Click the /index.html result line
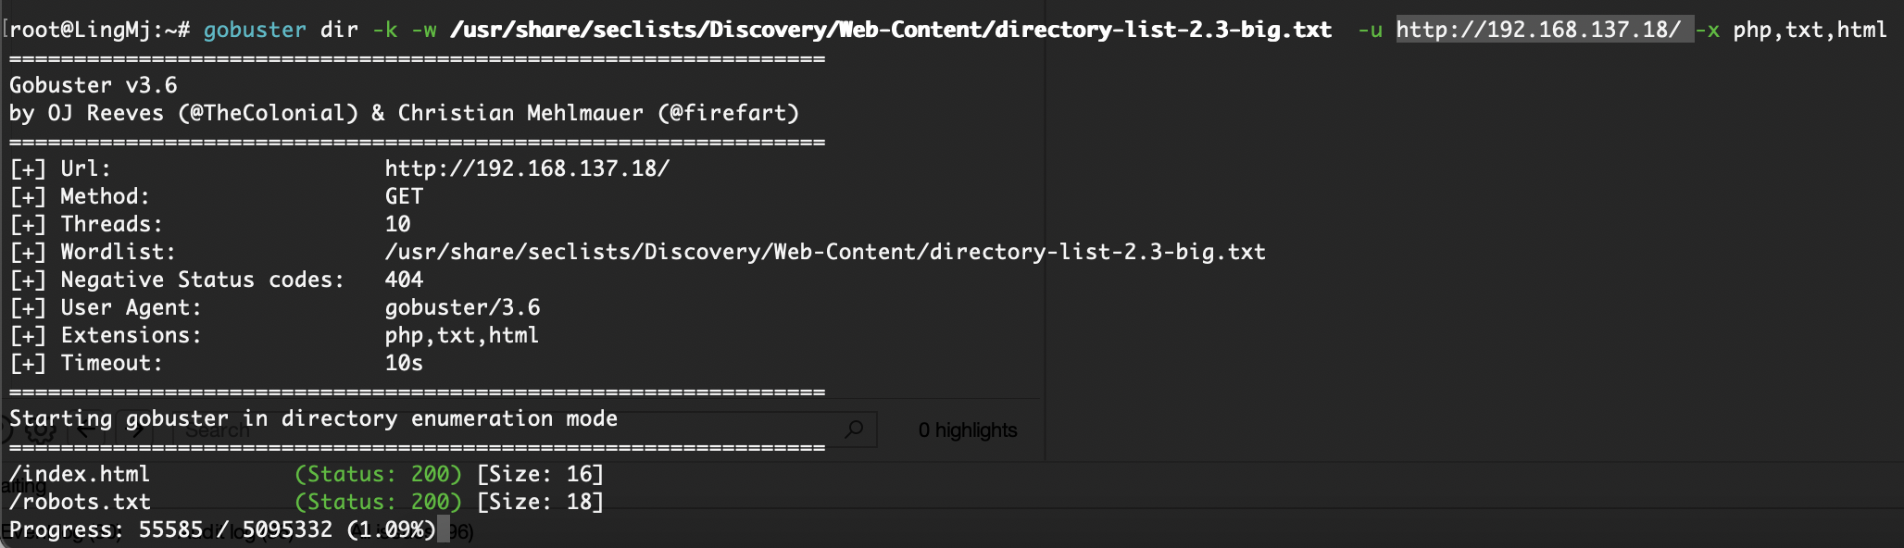Viewport: 1904px width, 548px height. coord(307,474)
